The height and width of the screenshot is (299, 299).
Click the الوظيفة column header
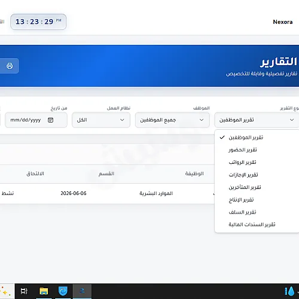194,173
